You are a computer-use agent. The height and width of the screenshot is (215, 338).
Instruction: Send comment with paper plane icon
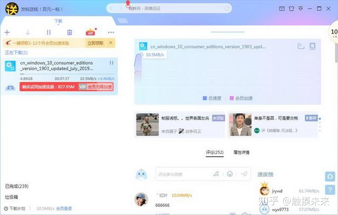244,174
